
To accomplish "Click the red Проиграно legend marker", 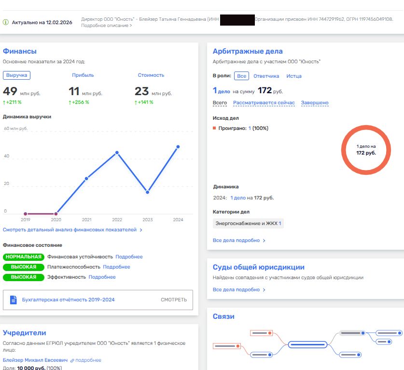I will 214,128.
